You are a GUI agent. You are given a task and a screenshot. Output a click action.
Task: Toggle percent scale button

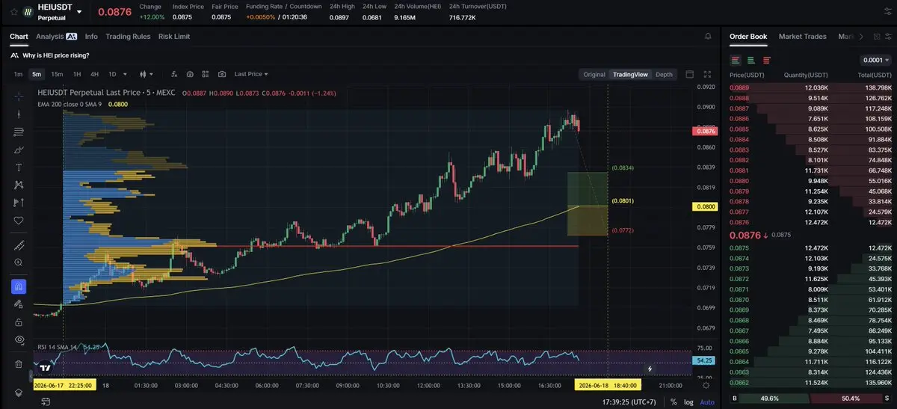point(673,402)
